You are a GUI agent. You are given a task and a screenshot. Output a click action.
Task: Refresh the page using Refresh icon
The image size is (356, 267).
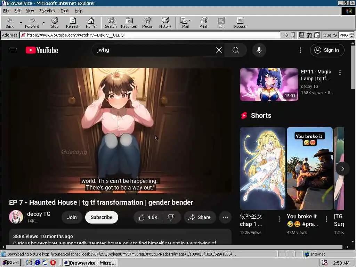[x=73, y=23]
